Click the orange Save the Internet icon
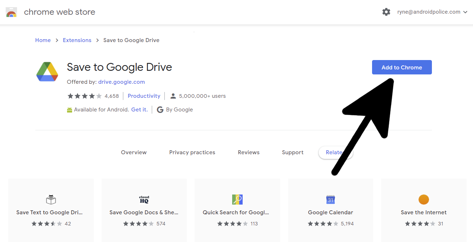The width and height of the screenshot is (473, 247). (x=424, y=200)
